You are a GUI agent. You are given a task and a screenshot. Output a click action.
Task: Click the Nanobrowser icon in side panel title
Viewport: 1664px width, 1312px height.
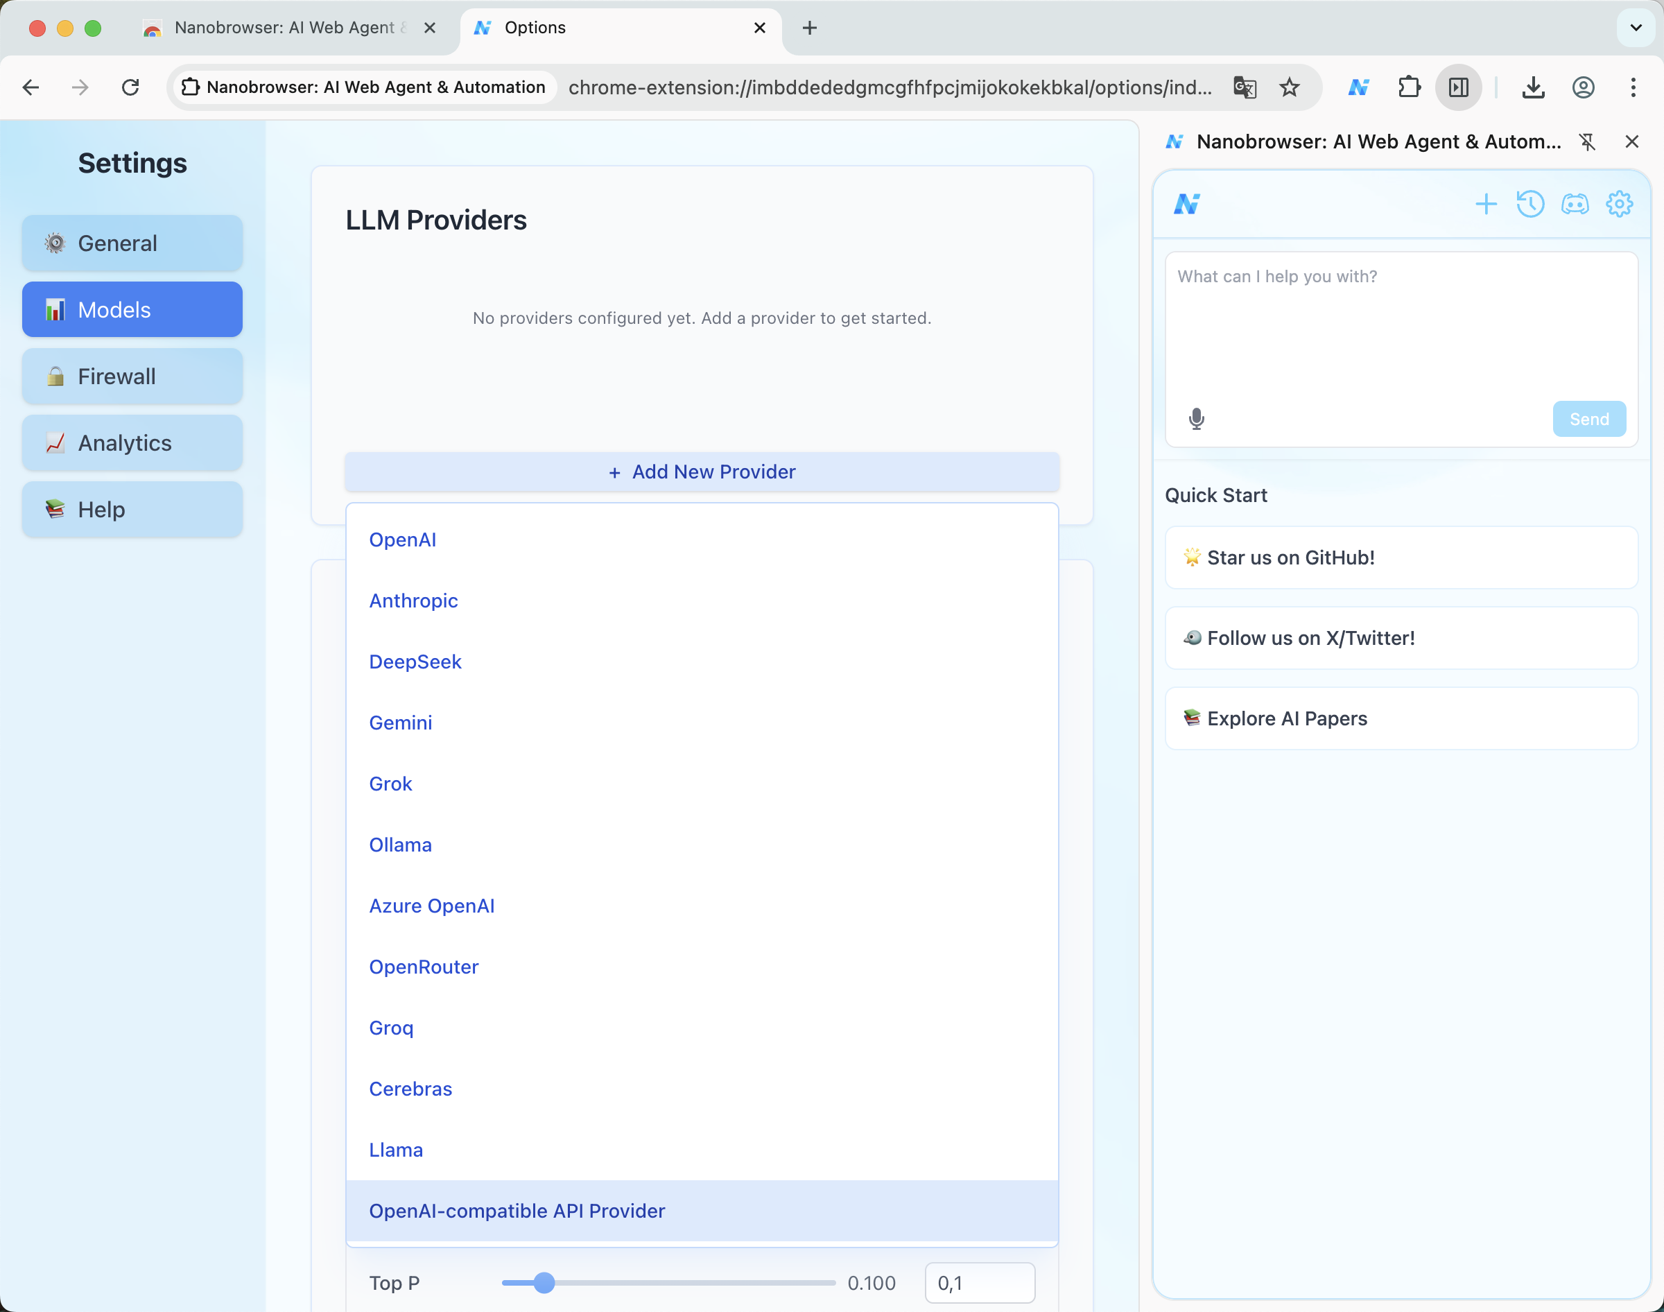[x=1174, y=142]
